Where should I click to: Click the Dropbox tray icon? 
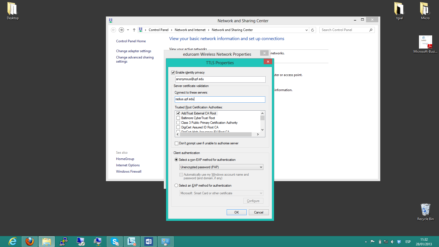pyautogui.click(x=399, y=242)
